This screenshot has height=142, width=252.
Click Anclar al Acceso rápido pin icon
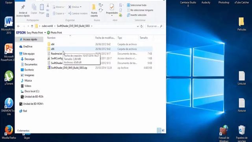coord(23,7)
